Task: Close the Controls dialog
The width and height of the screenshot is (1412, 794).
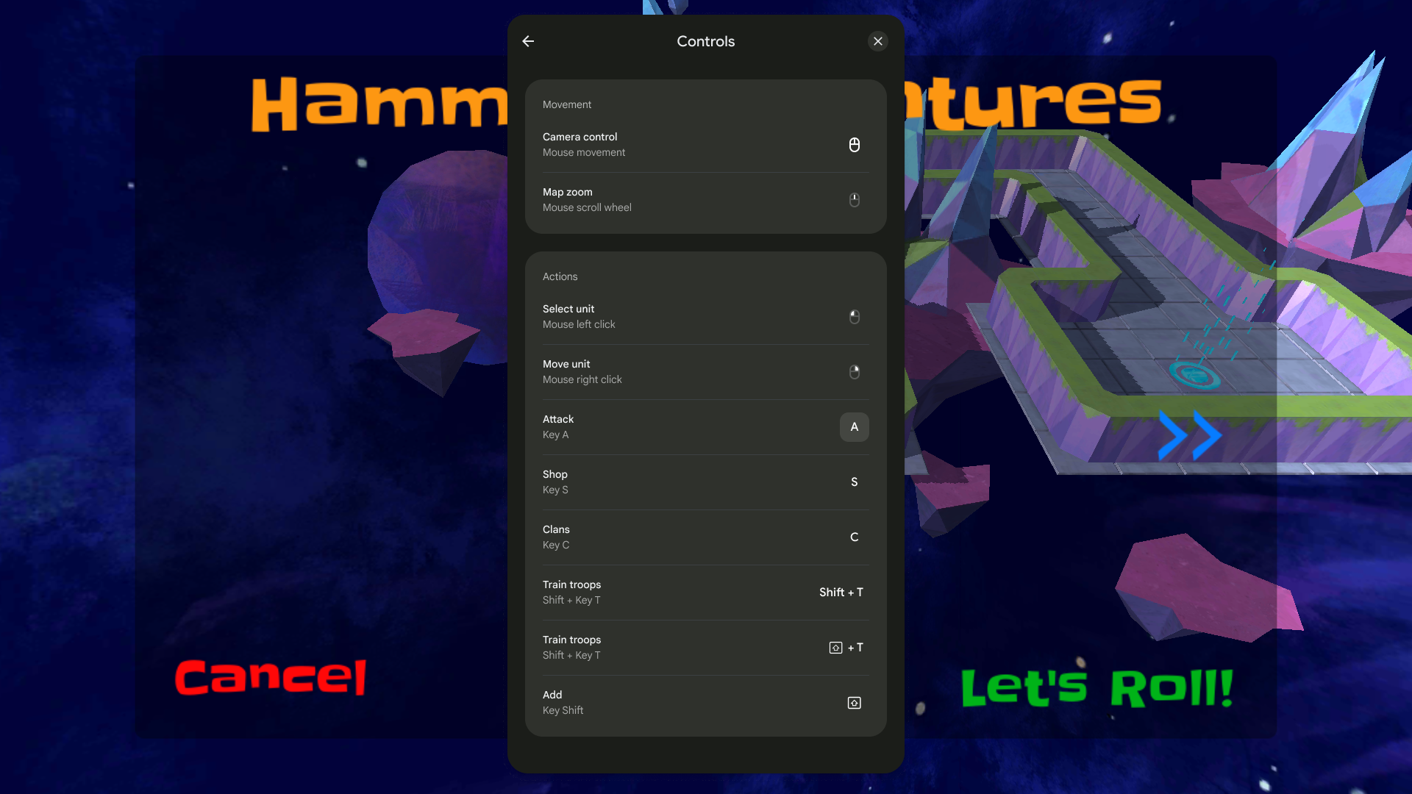Action: pyautogui.click(x=877, y=40)
